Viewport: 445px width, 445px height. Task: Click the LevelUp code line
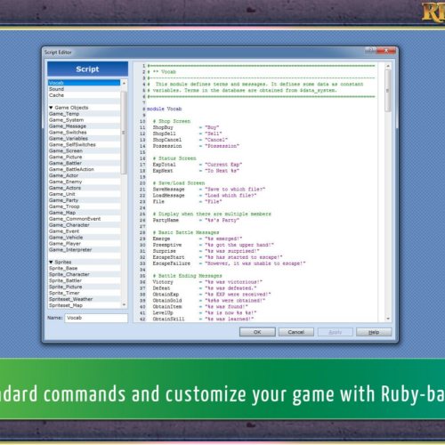[205, 313]
